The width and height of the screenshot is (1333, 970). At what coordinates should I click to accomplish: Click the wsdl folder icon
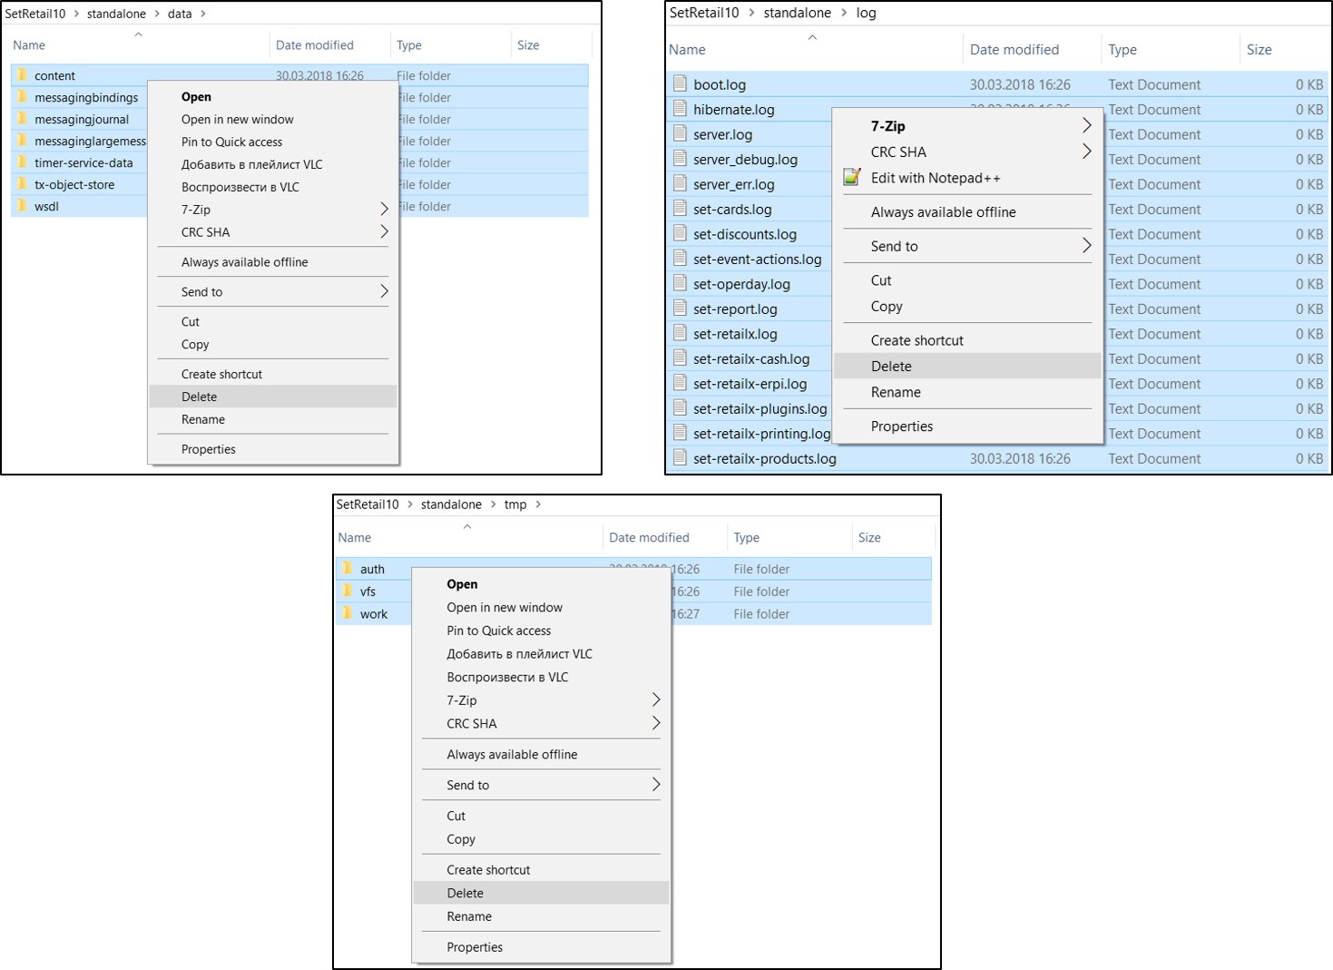(x=22, y=206)
